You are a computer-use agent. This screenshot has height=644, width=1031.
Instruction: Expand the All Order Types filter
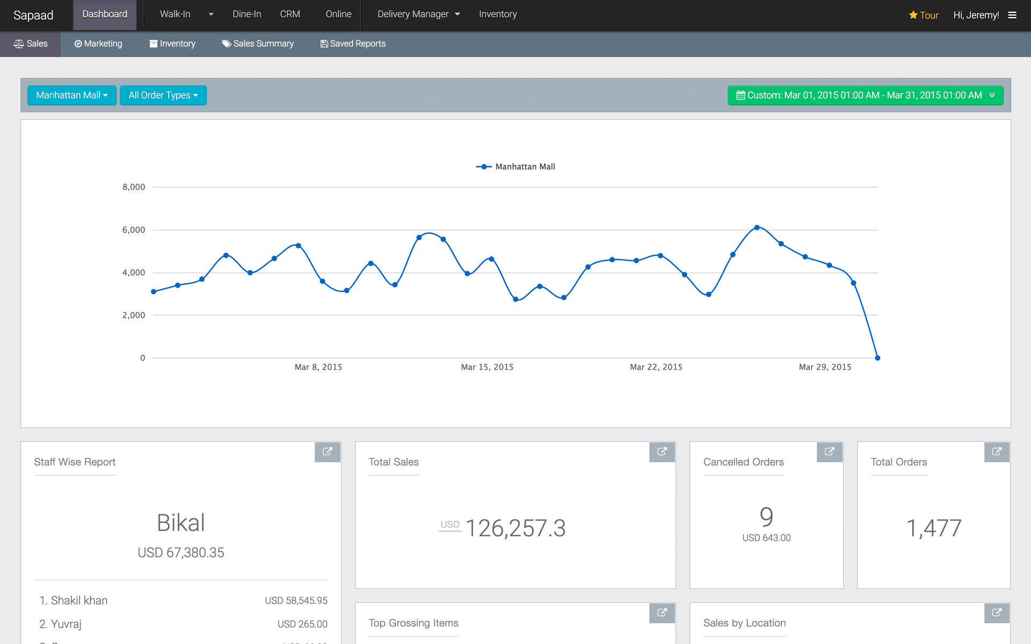click(163, 95)
